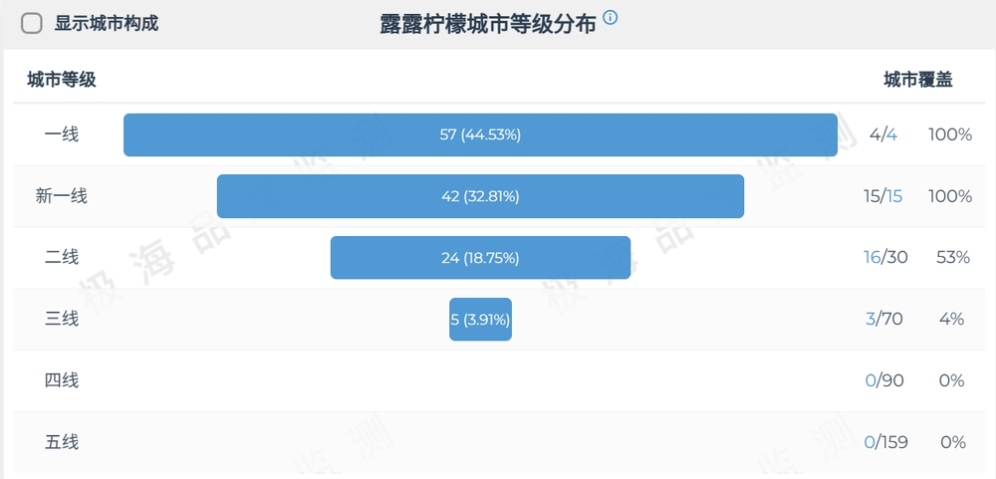Select the 新一线 row label
Viewport: 996px width, 479px height.
(62, 196)
